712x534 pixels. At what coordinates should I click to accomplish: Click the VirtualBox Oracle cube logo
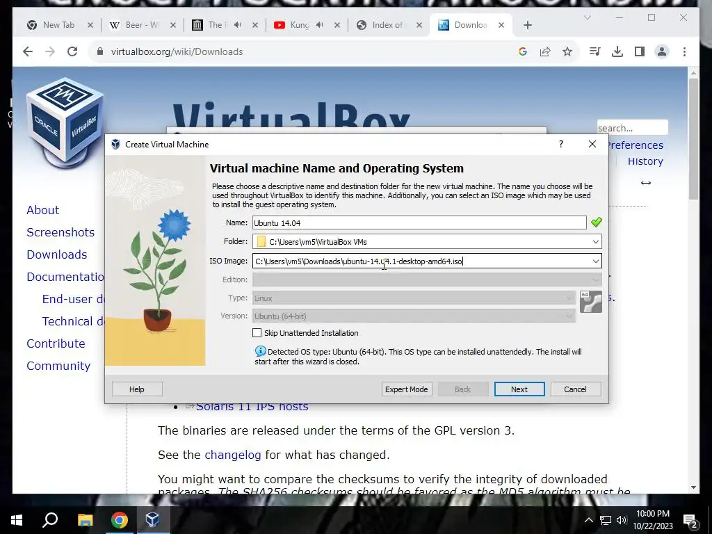[65, 122]
